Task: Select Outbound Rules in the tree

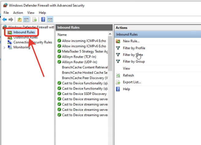Action: (x=25, y=37)
